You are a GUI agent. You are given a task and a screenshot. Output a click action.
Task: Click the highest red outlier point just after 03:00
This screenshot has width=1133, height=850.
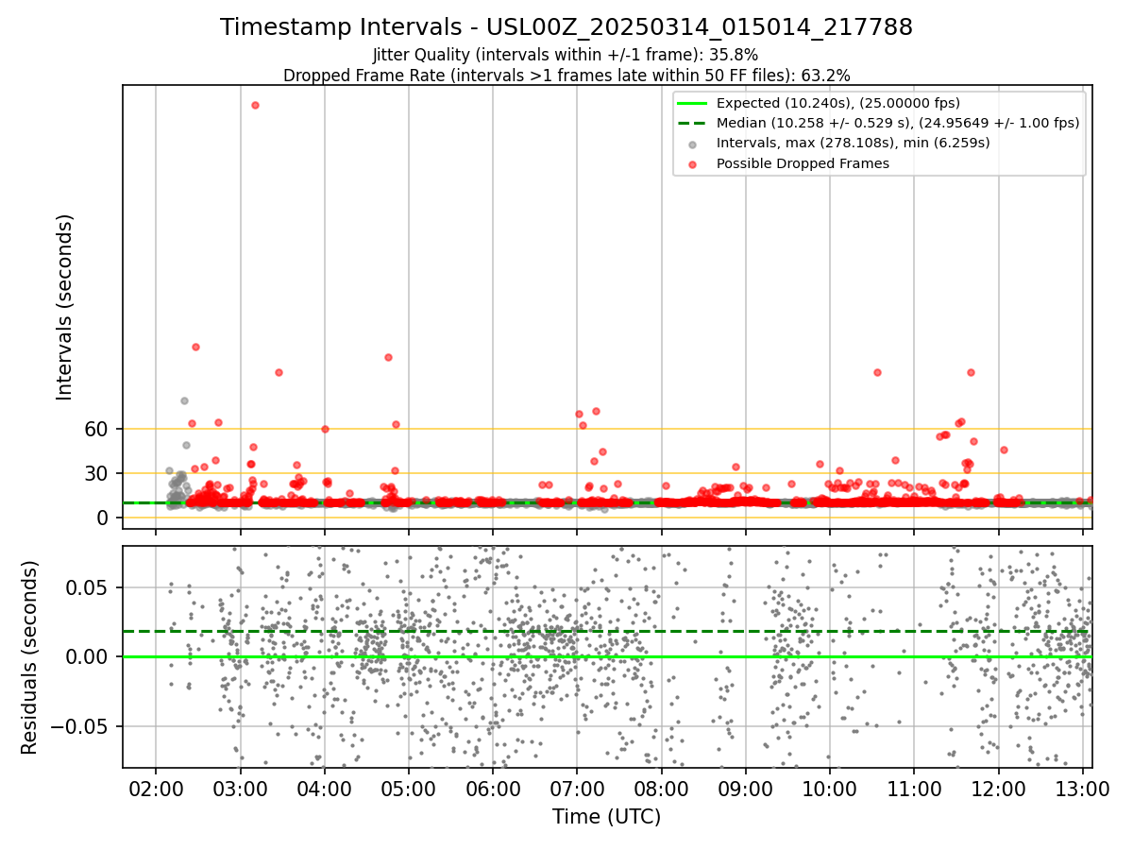click(x=255, y=105)
